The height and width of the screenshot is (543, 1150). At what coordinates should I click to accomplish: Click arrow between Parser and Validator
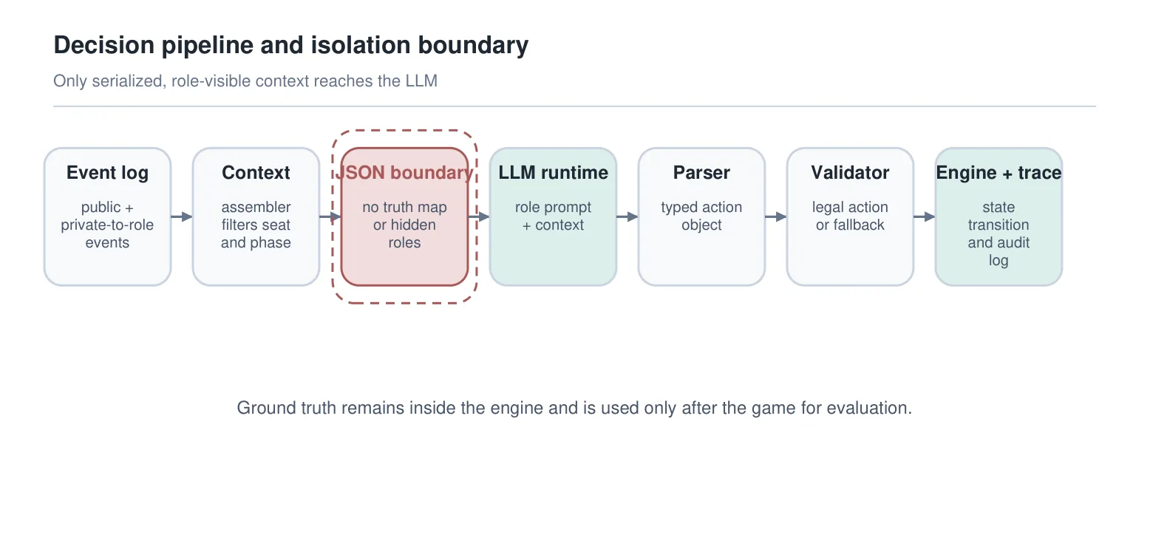pyautogui.click(x=776, y=216)
